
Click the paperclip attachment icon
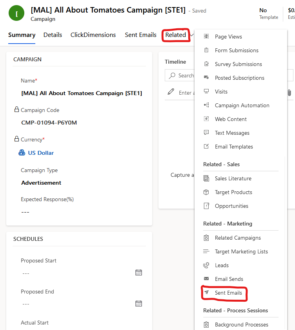290,93
